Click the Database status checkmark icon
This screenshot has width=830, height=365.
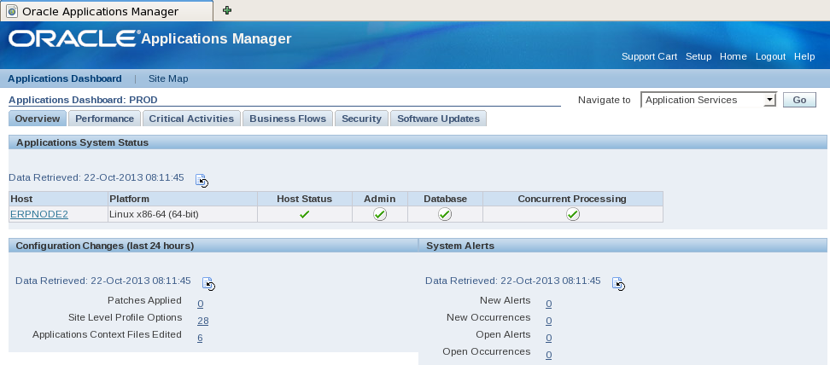[x=445, y=214]
